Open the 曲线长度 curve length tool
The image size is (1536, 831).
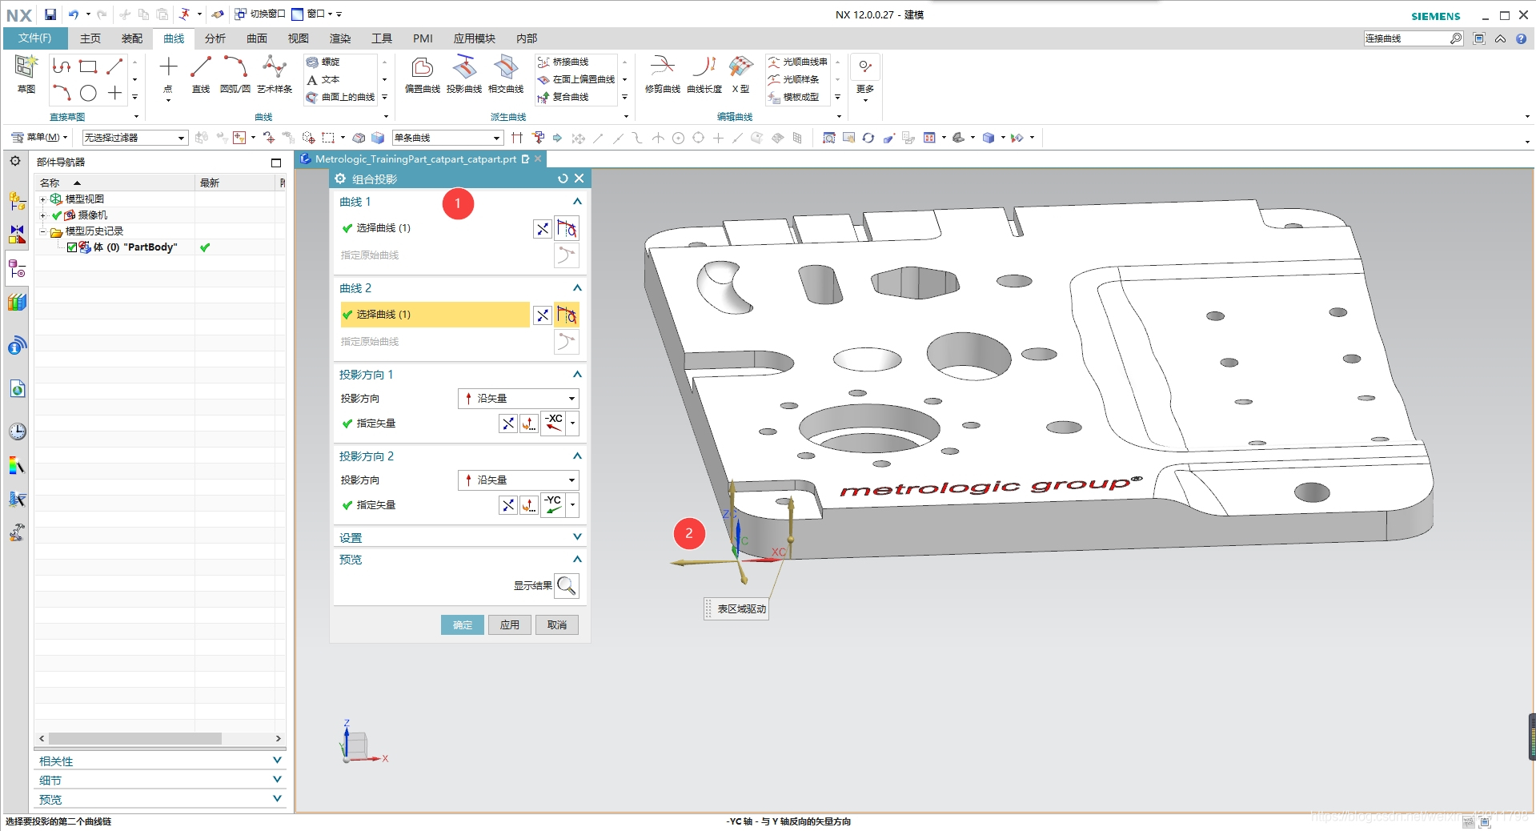[704, 74]
